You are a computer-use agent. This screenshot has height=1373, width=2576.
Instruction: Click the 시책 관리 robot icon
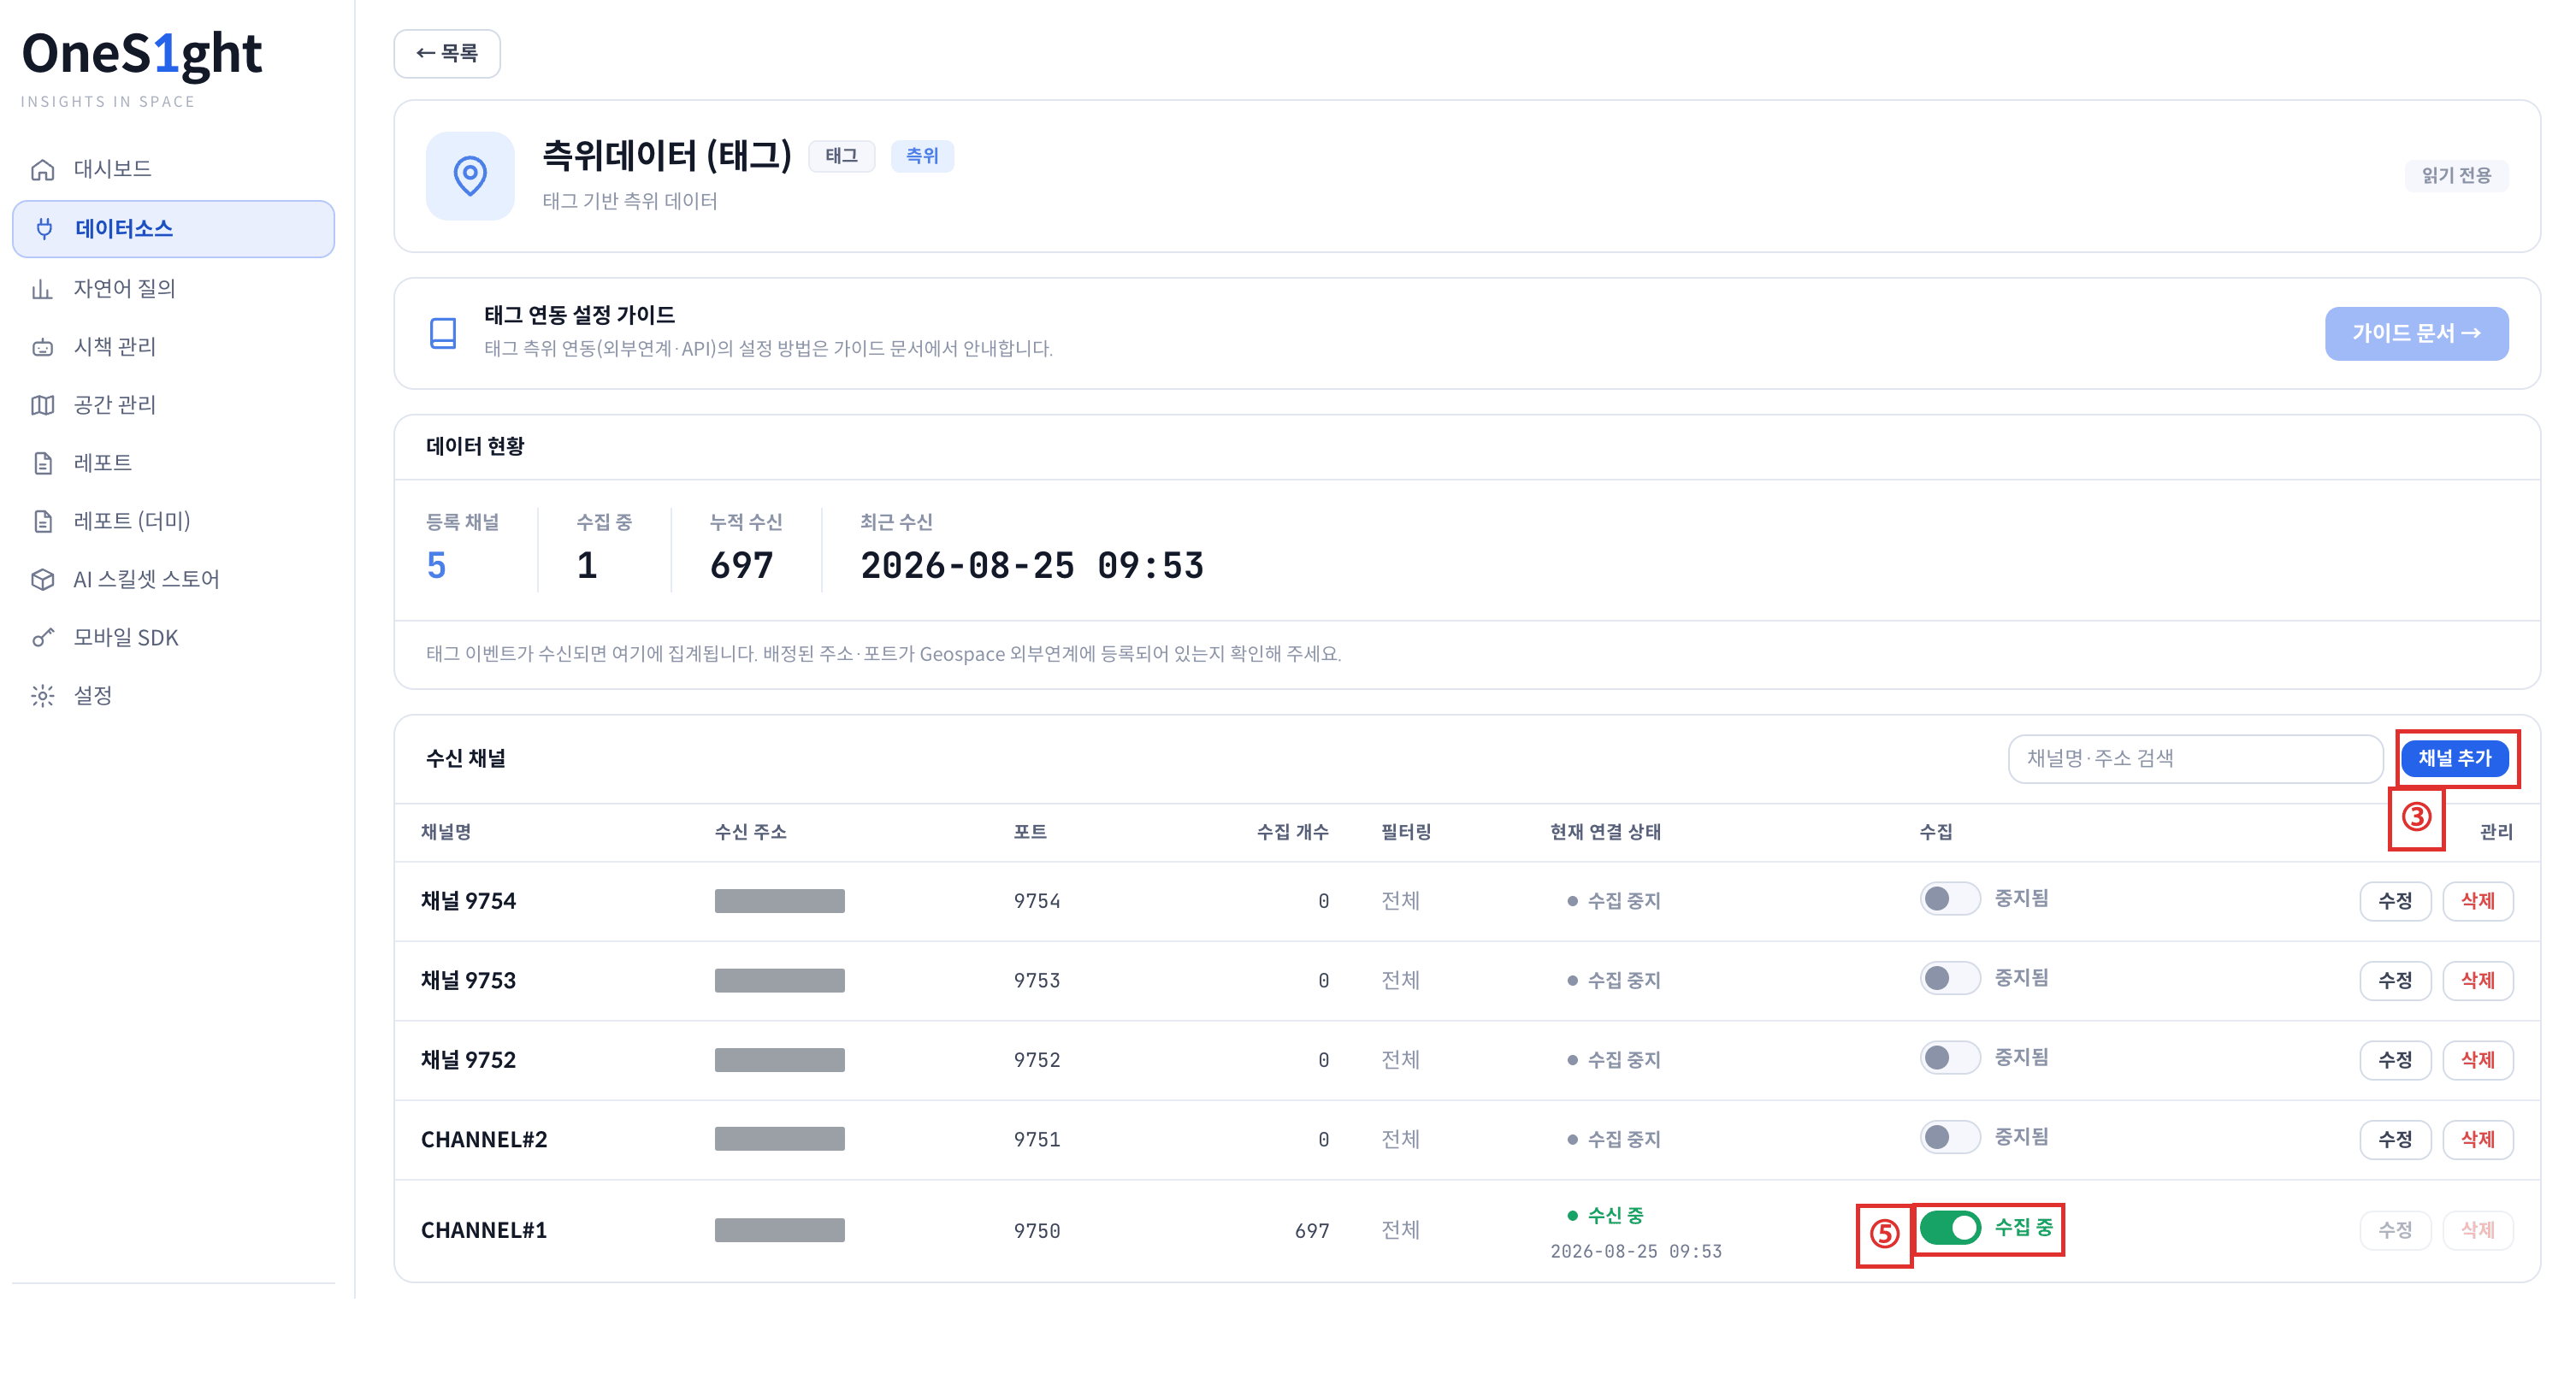click(42, 347)
